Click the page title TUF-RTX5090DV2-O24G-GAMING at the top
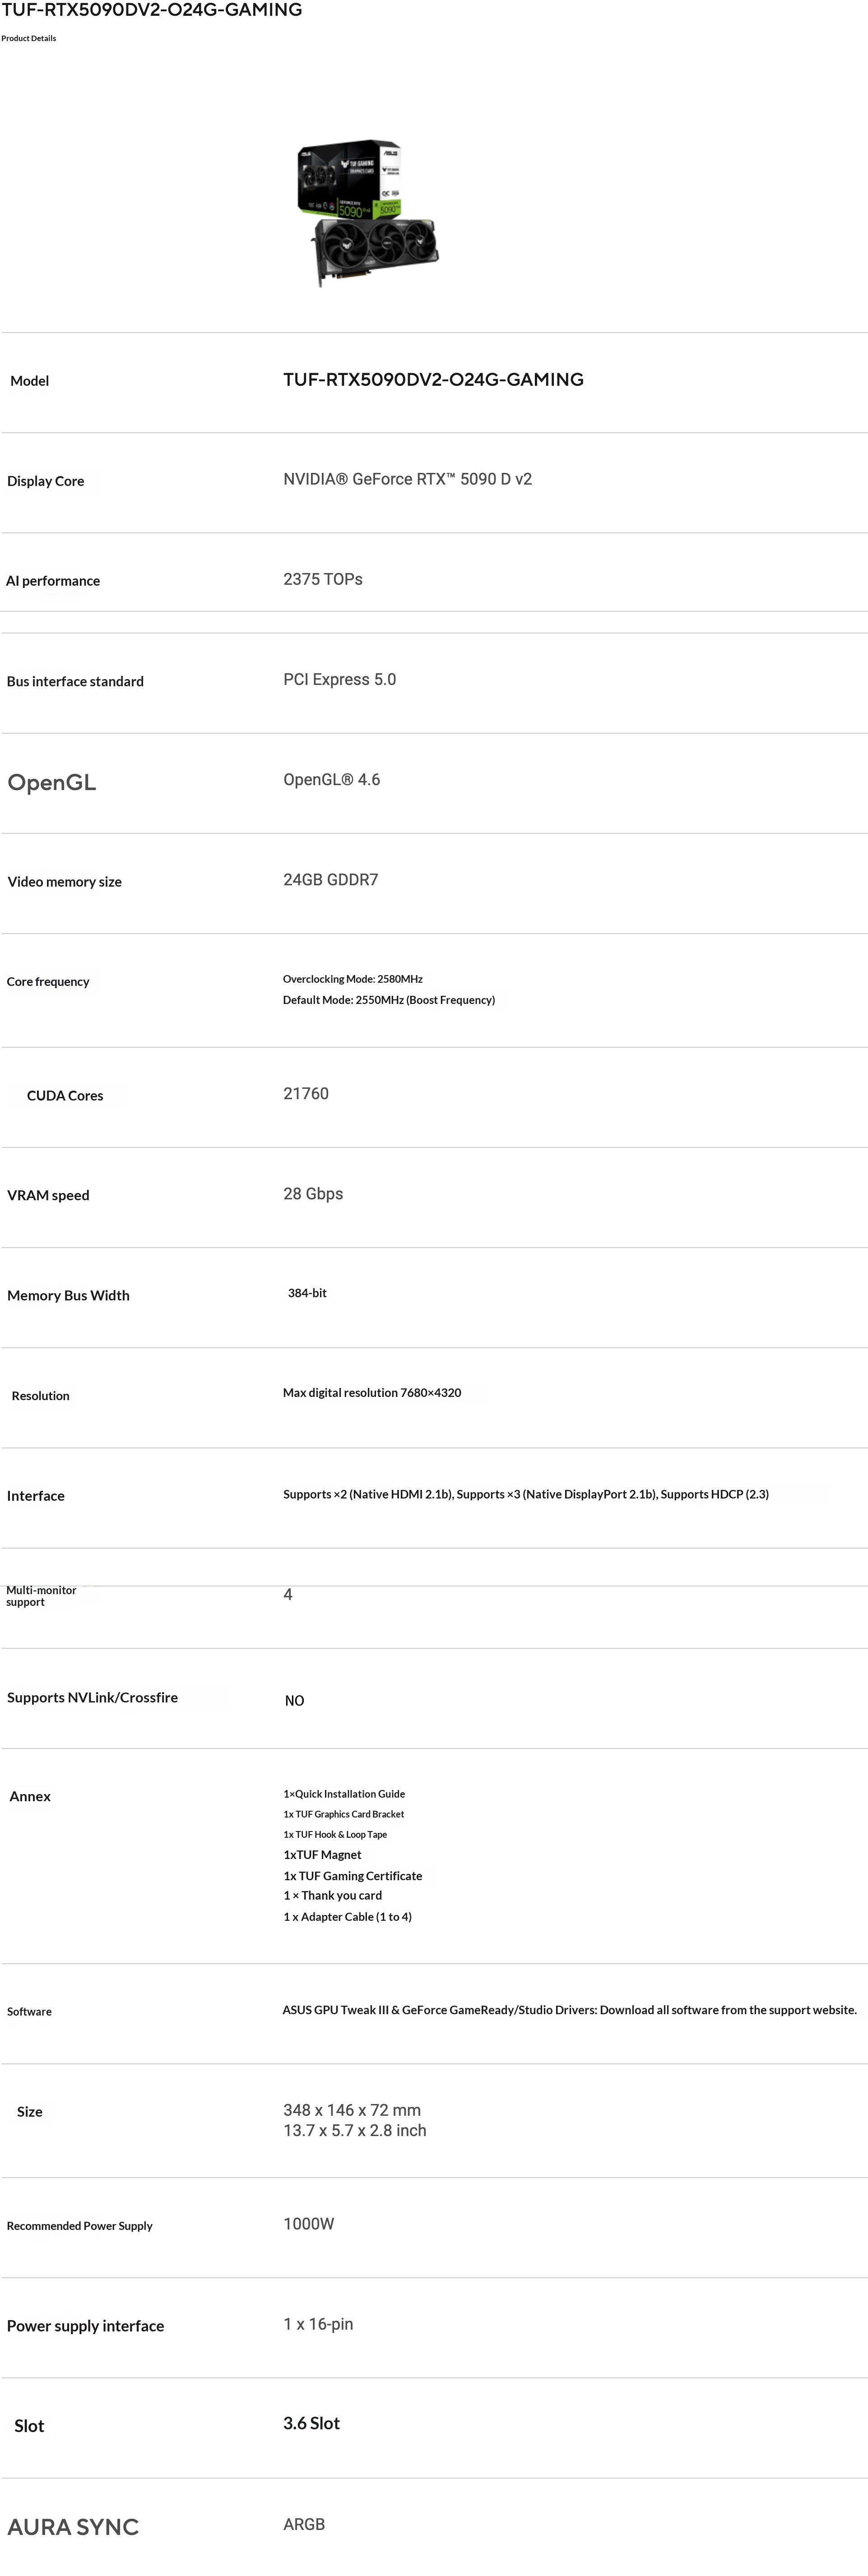868x2576 pixels. click(x=152, y=10)
